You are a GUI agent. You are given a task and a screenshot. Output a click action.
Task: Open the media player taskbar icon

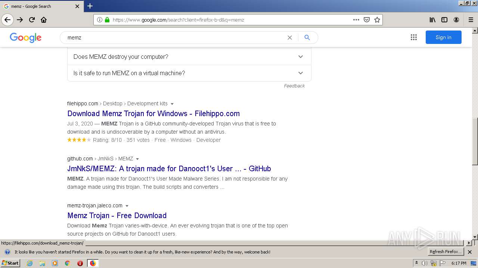pyautogui.click(x=55, y=263)
